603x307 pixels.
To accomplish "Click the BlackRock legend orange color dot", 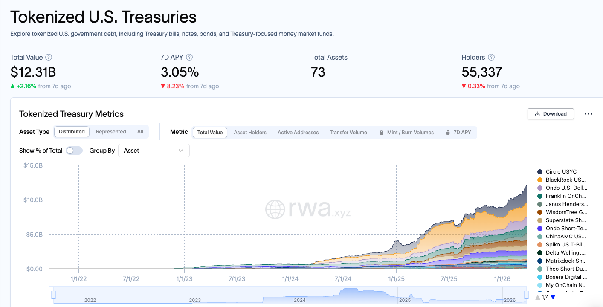I will pos(540,180).
